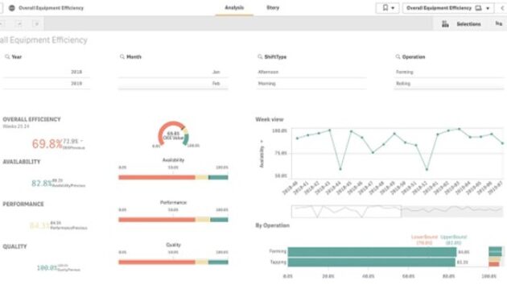The height and width of the screenshot is (306, 507).
Task: Click the mini chart scroll range under Week view
Action: coord(346,211)
